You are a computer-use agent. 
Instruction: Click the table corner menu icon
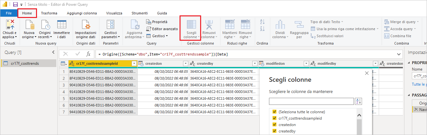(x=64, y=64)
